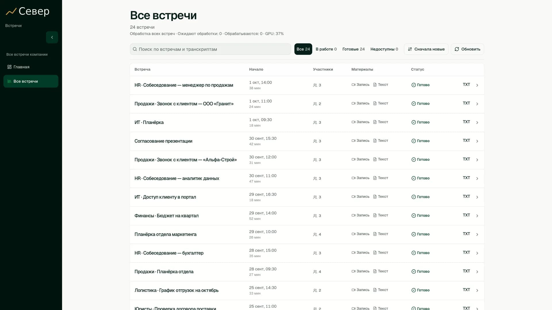Switch to the Готовые 24 filter tab
The image size is (552, 310).
click(353, 49)
